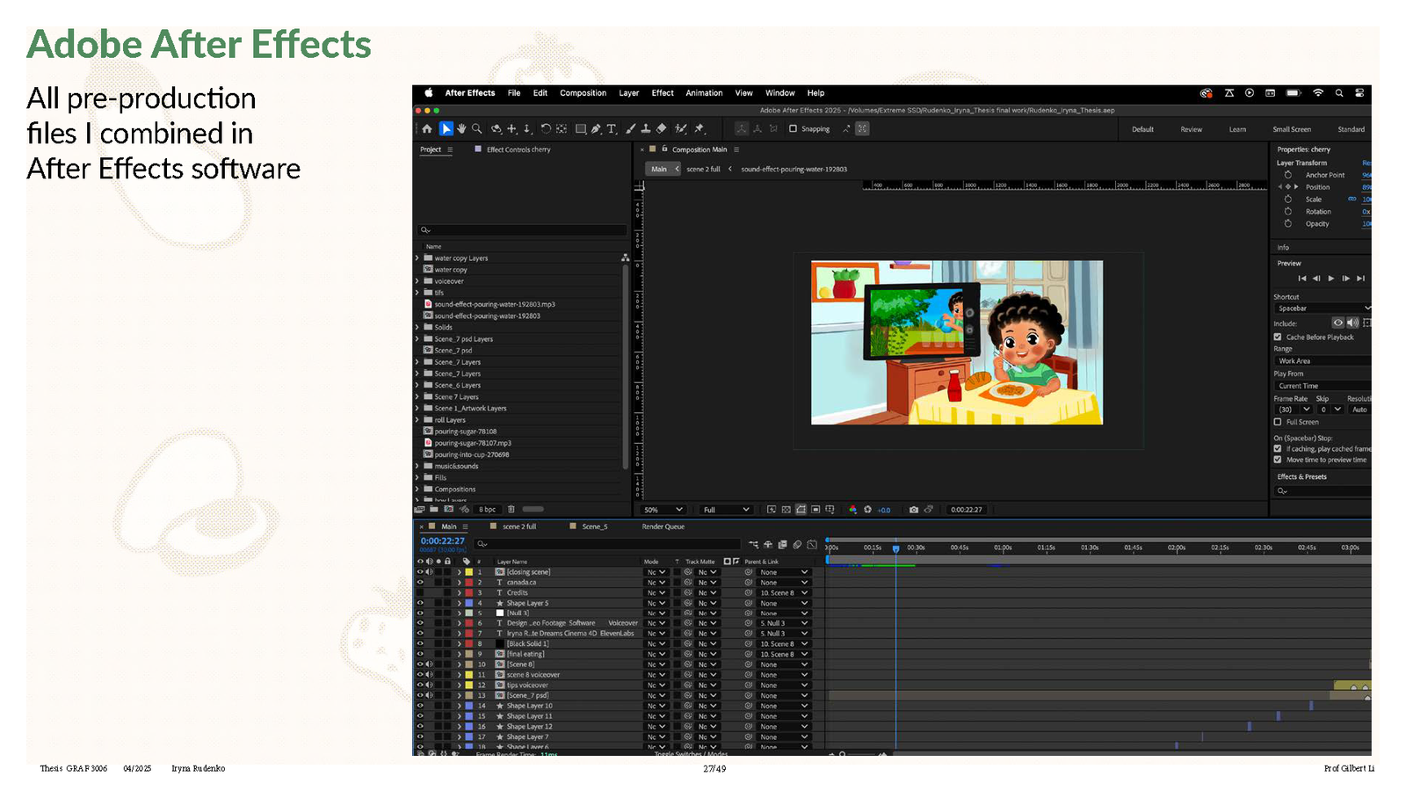Image resolution: width=1406 pixels, height=791 pixels.
Task: Enable the Full Screen checkbox
Action: click(x=1278, y=422)
